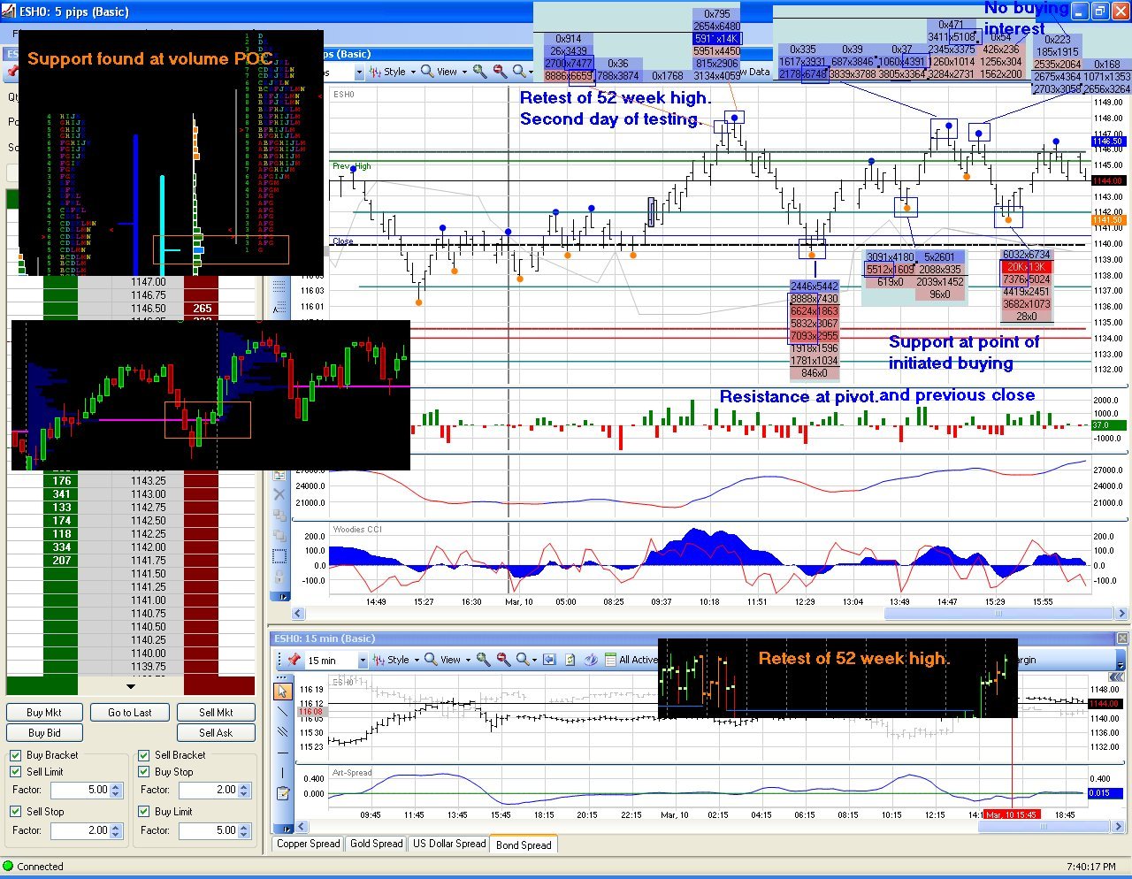Select the parallel lines channel tool

point(283,731)
